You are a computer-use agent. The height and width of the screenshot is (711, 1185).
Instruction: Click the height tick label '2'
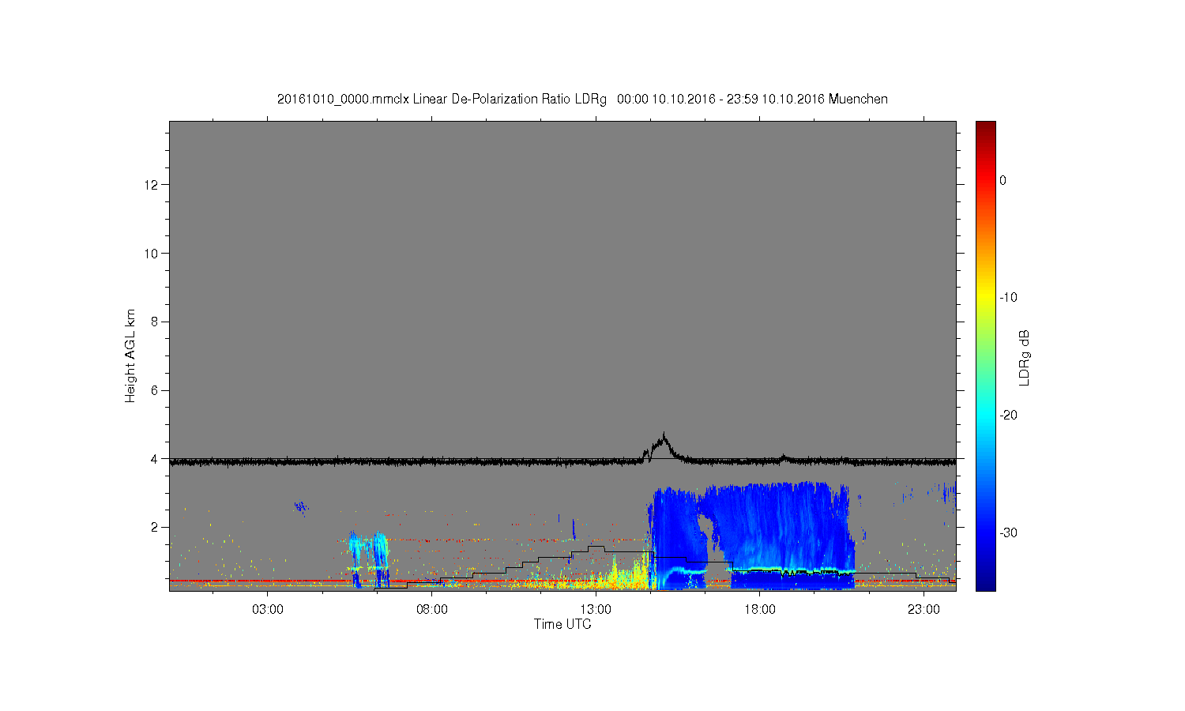coord(155,527)
